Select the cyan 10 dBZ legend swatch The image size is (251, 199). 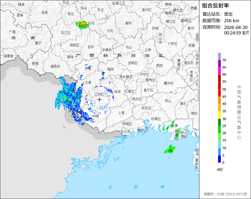tap(219, 144)
